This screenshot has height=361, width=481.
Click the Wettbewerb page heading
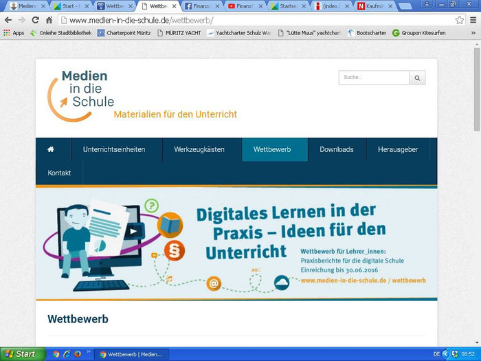78,319
